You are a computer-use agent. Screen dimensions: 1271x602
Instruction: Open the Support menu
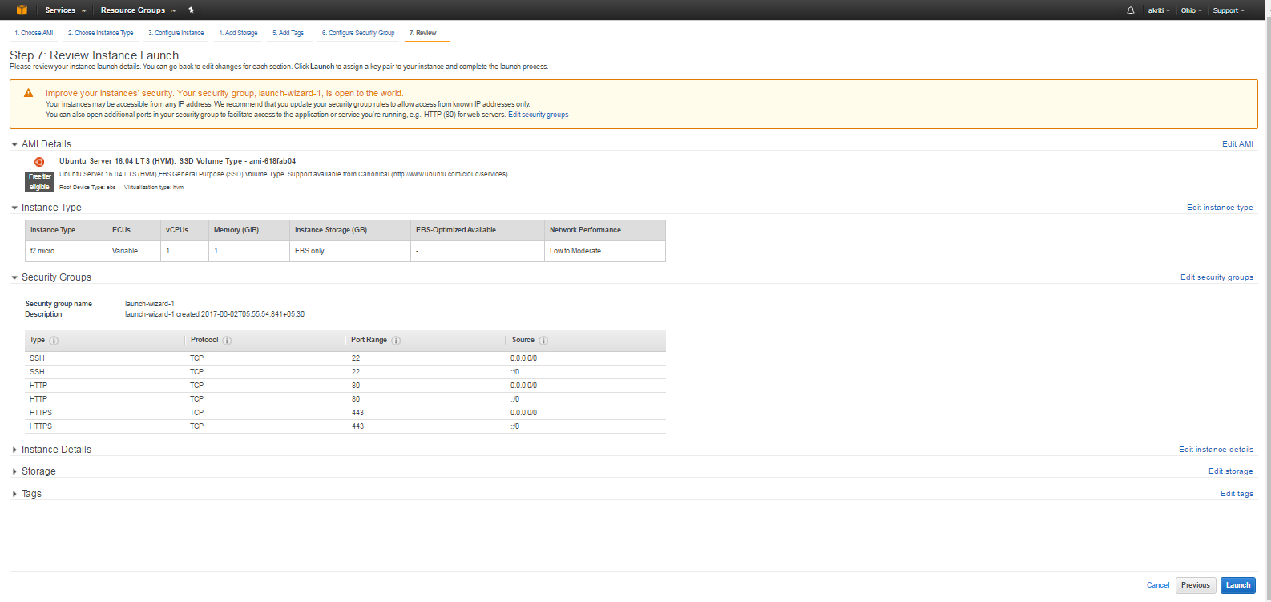pyautogui.click(x=1229, y=10)
